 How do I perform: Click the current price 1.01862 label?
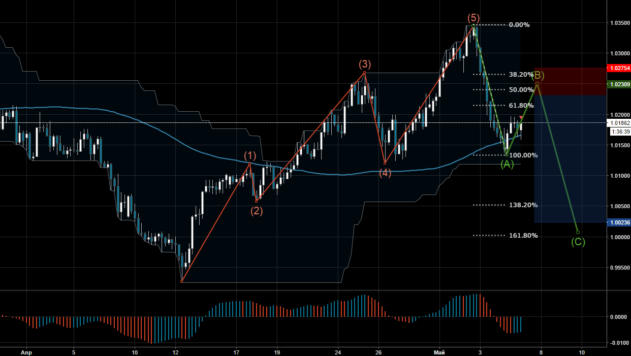(618, 123)
